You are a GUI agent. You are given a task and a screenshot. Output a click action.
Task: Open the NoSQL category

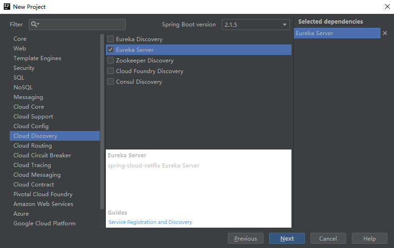pos(55,87)
